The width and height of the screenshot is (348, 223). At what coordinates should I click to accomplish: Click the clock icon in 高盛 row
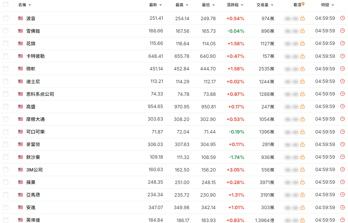(343, 106)
